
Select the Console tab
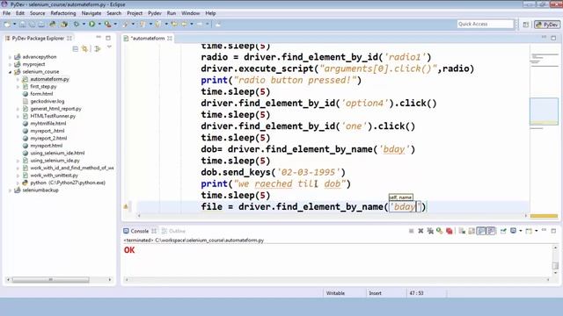click(x=140, y=231)
